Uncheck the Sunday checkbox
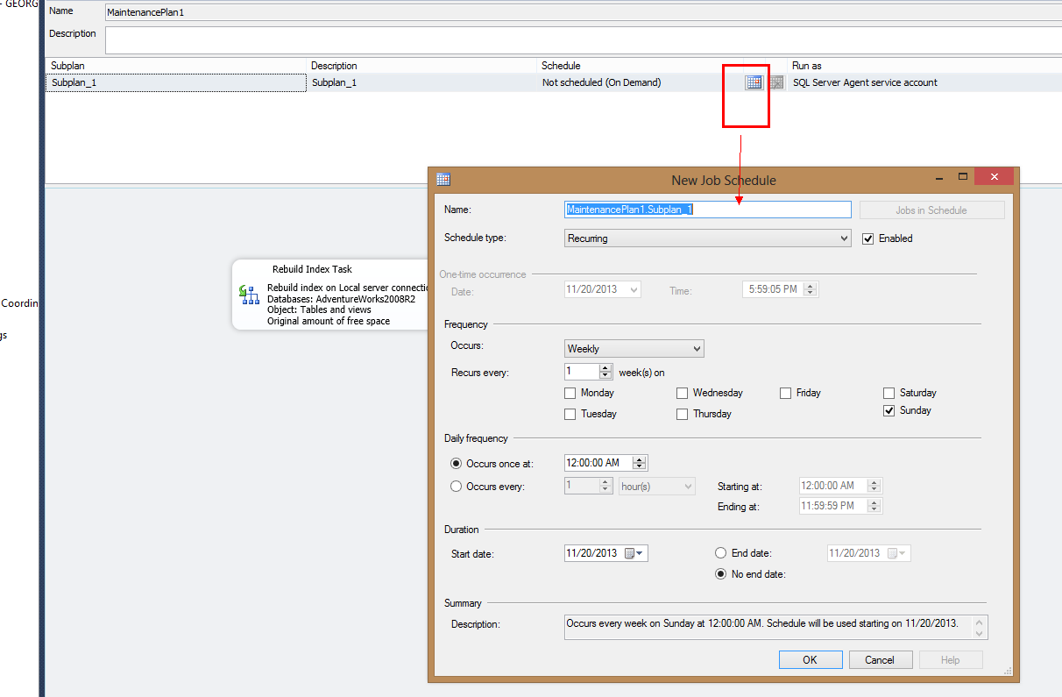The width and height of the screenshot is (1062, 697). coord(889,410)
